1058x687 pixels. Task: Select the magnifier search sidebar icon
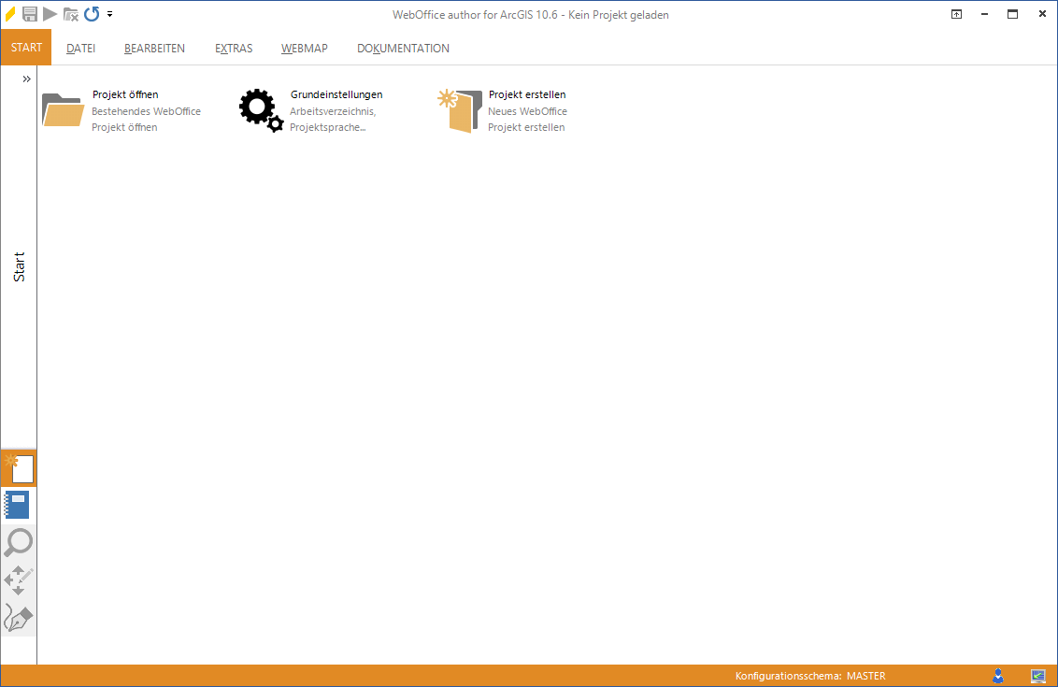(x=18, y=542)
